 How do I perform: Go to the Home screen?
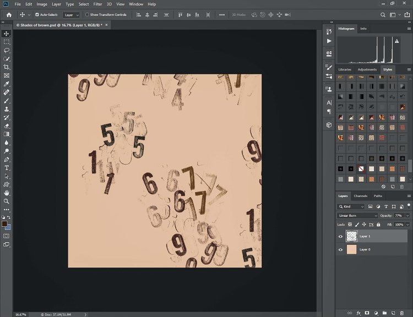pyautogui.click(x=9, y=15)
